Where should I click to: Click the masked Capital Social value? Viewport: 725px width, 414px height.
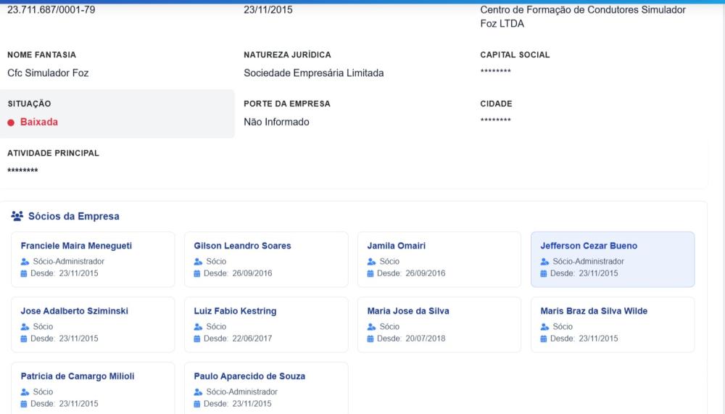(x=496, y=71)
